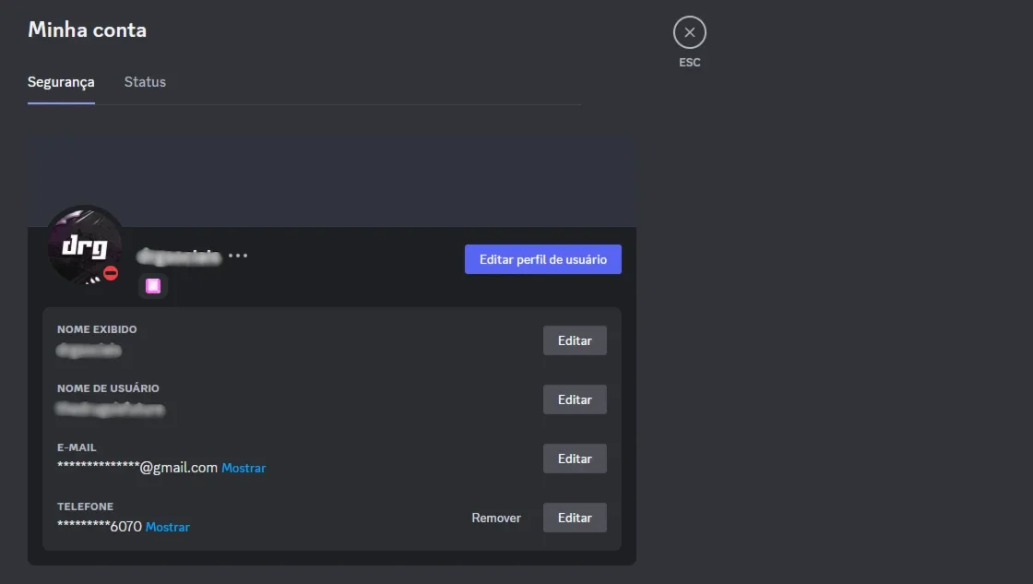The width and height of the screenshot is (1033, 584).
Task: Reveal the phone number with Mostrar
Action: 167,527
